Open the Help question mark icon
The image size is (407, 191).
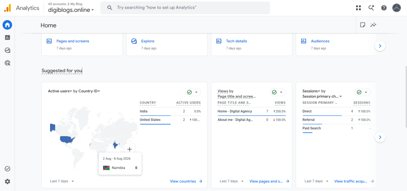(384, 8)
